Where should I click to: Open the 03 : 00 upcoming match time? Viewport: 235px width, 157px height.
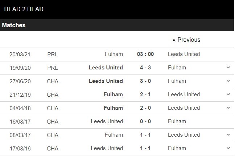(x=145, y=54)
